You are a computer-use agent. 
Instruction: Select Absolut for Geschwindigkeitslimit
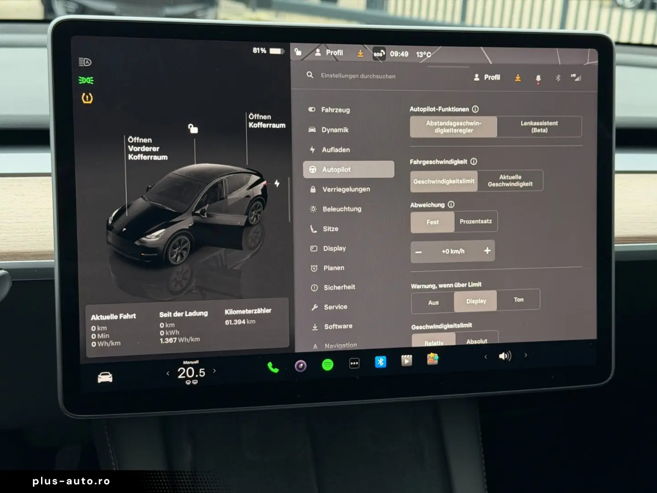point(477,341)
